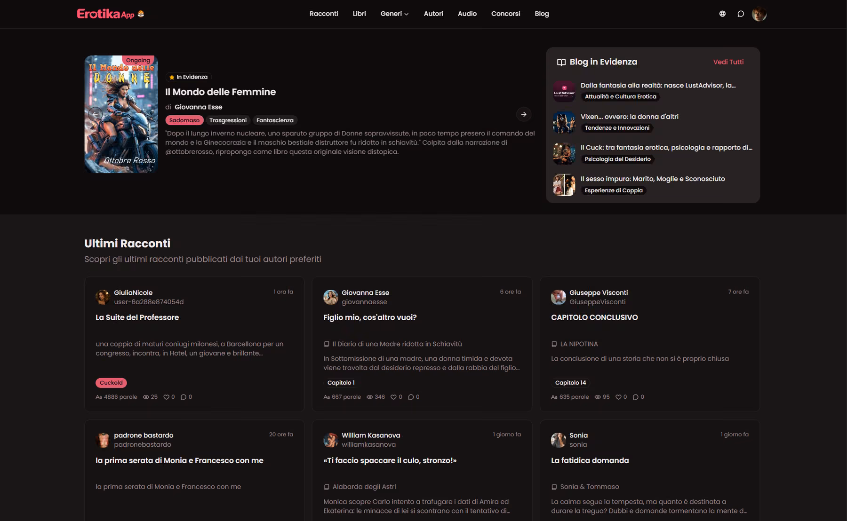Click book icon beside LA NIPOTINA
Image resolution: width=847 pixels, height=521 pixels.
click(x=554, y=344)
